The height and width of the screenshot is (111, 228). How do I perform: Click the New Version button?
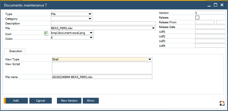click(x=69, y=101)
